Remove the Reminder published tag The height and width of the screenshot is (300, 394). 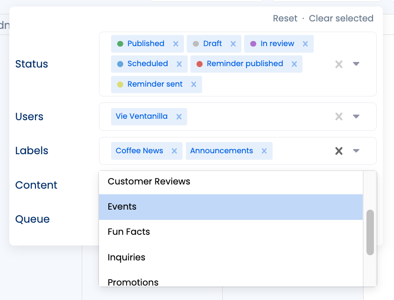coord(295,64)
